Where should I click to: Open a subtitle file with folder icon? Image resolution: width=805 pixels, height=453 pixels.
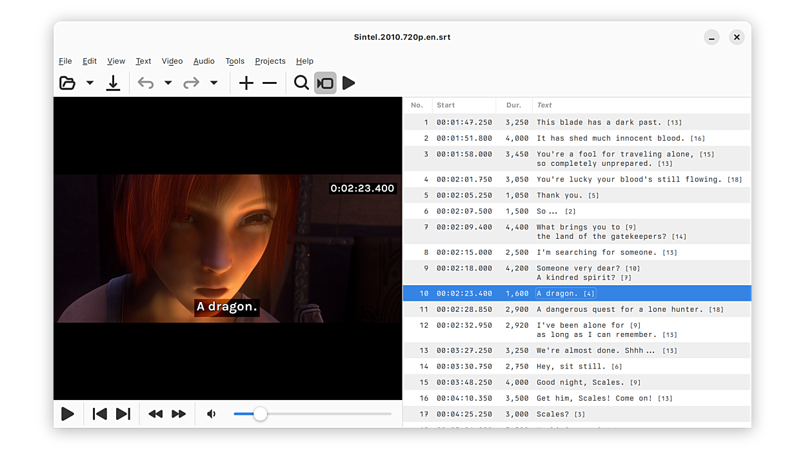click(x=68, y=83)
